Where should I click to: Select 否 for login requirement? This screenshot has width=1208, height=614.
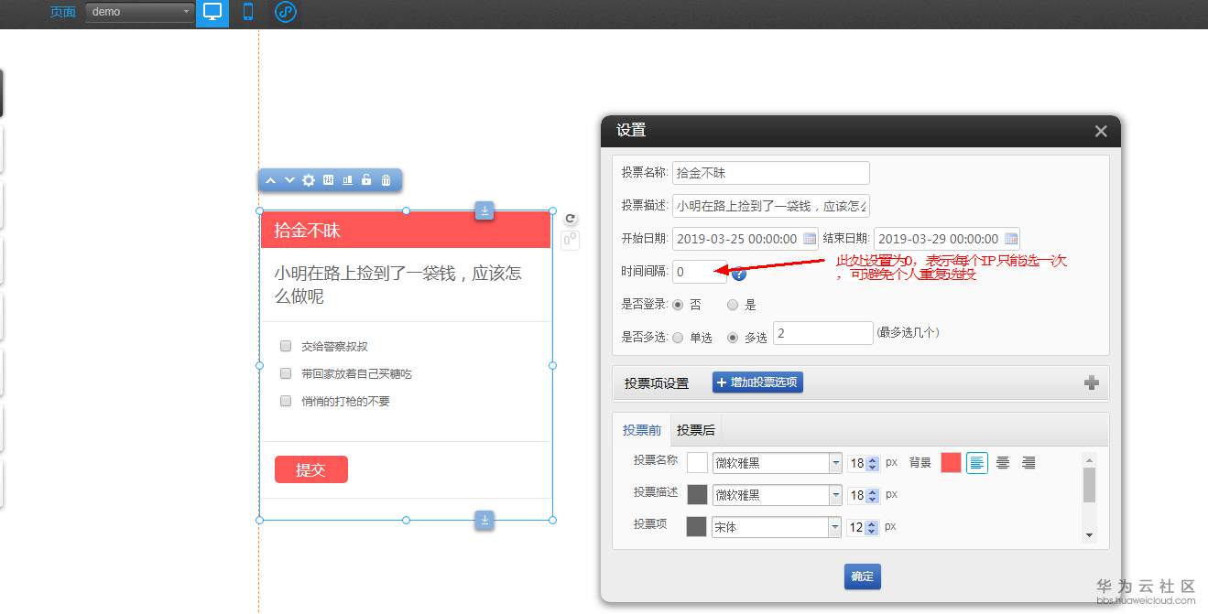tap(678, 305)
